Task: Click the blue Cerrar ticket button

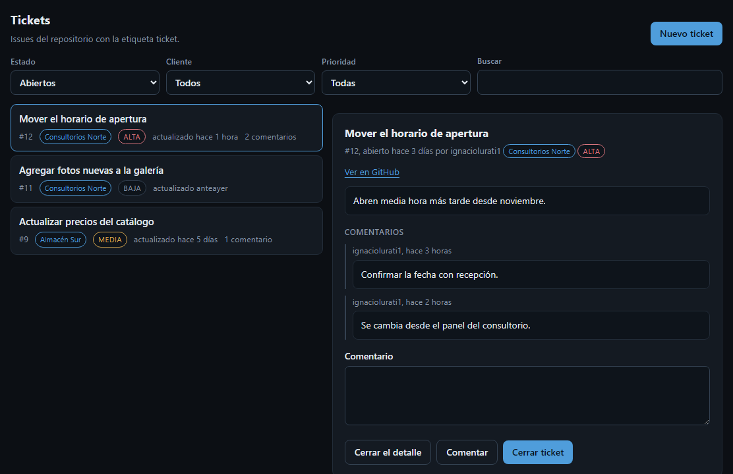Action: tap(538, 452)
